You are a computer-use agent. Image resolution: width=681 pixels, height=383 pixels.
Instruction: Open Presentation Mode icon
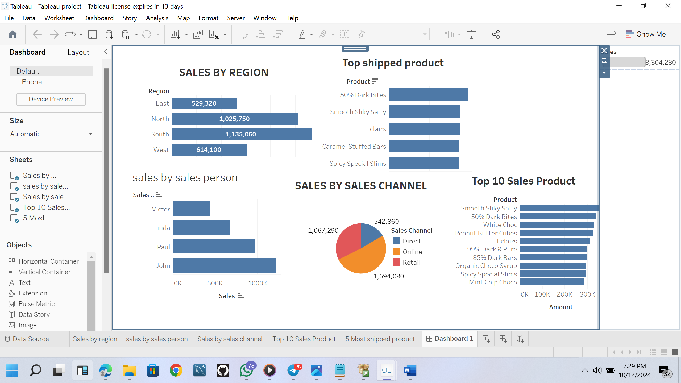pyautogui.click(x=471, y=34)
